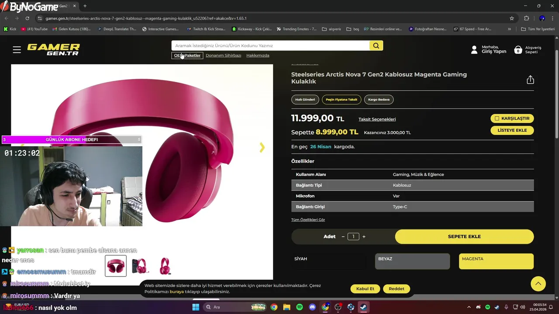Decrease quantity with the minus button
Viewport: 559px width, 314px height.
coord(343,236)
